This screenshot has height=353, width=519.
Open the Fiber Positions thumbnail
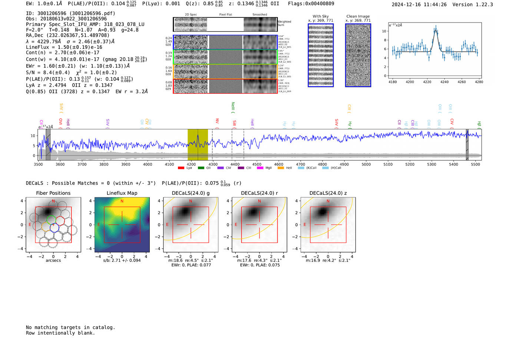point(53,224)
